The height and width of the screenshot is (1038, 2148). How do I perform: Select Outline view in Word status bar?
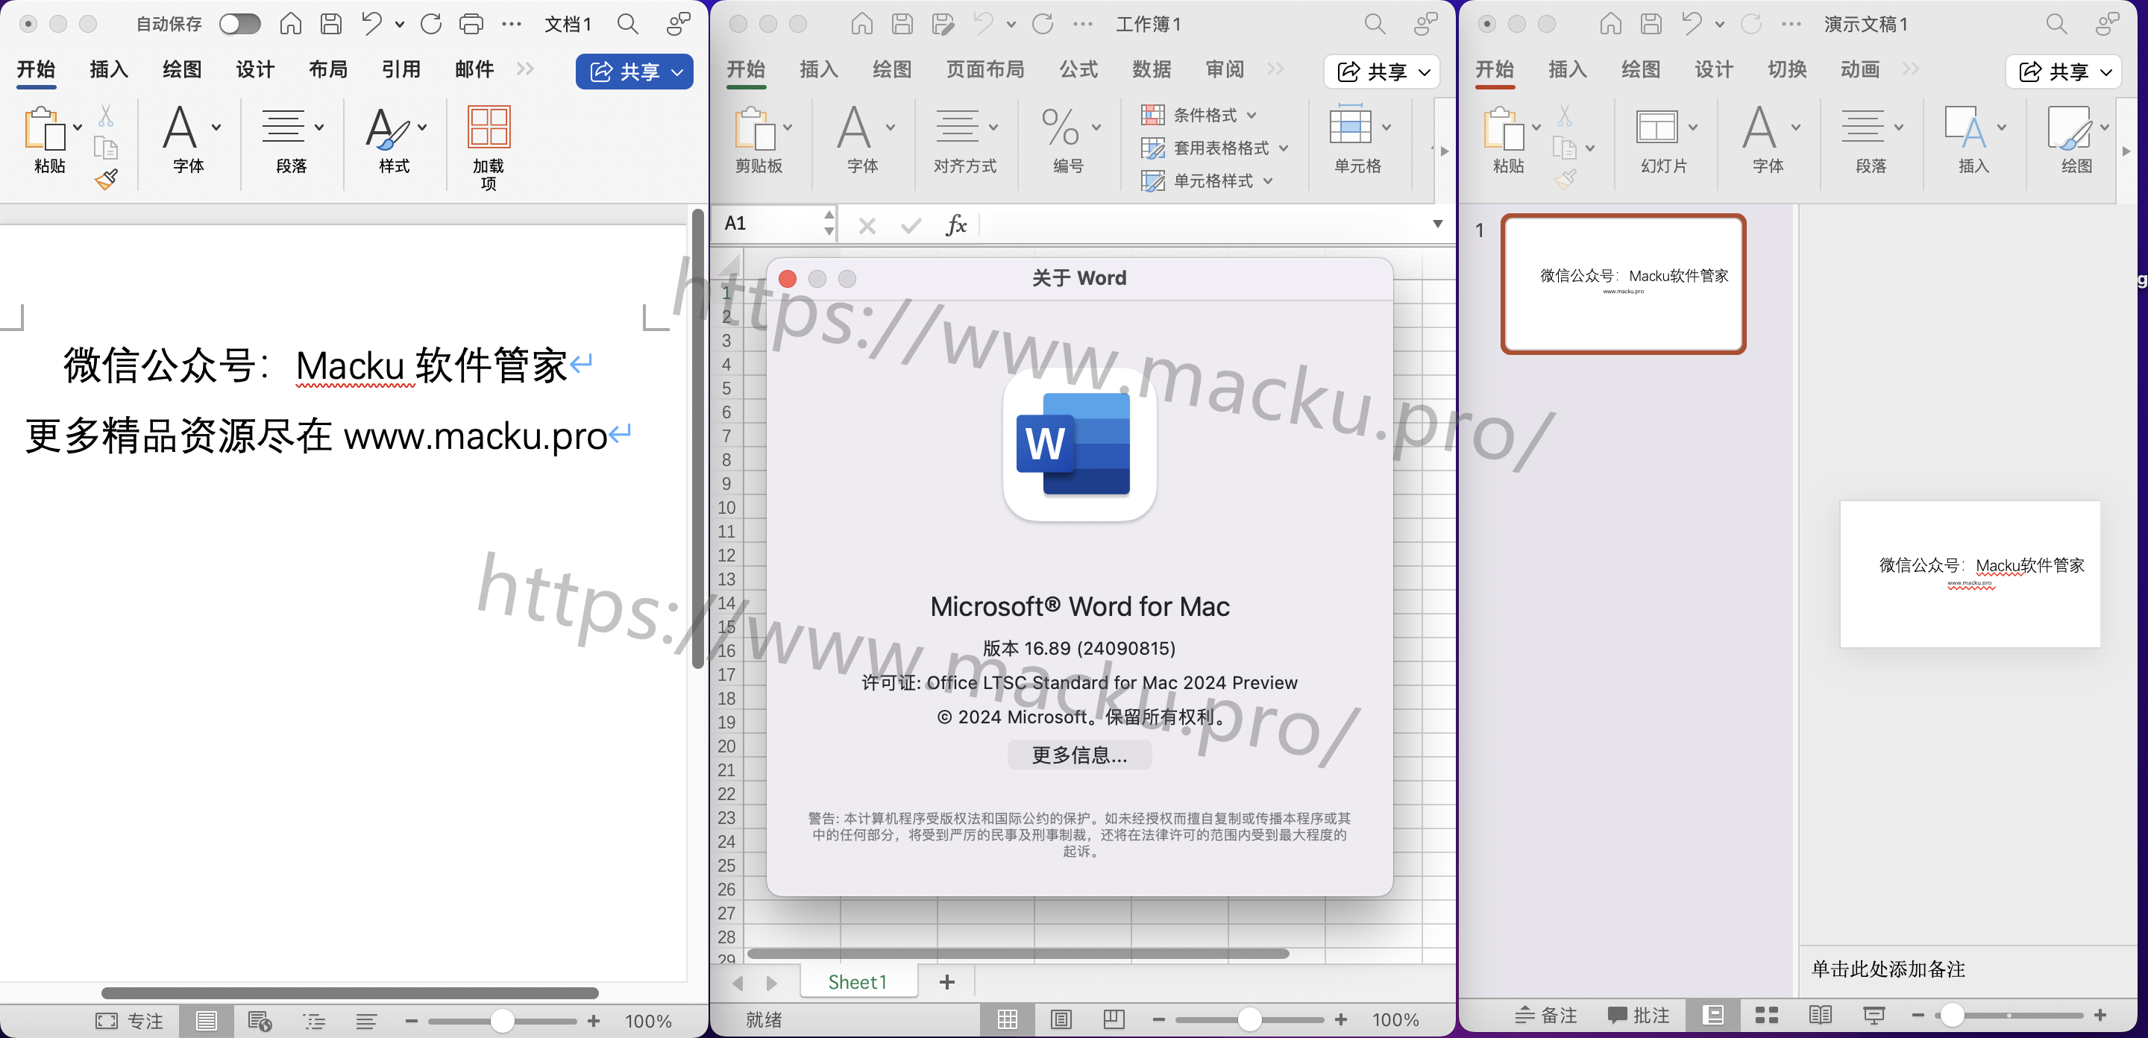click(313, 1021)
